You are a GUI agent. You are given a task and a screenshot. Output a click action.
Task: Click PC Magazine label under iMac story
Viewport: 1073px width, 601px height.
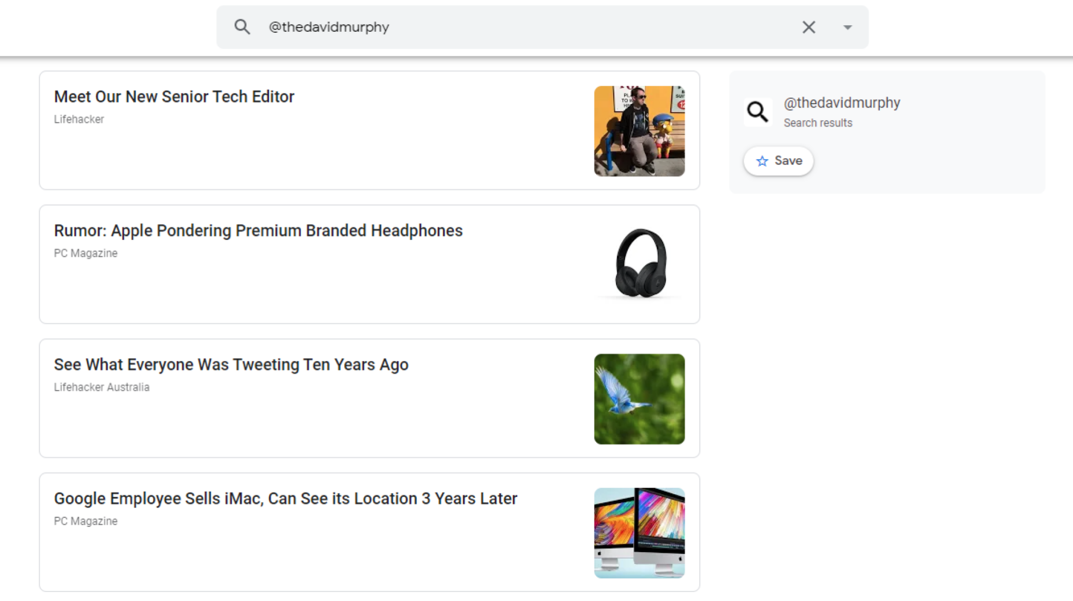(x=85, y=522)
